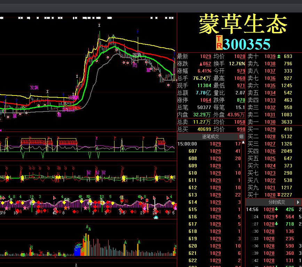Image resolution: width=302 pixels, height=267 pixels.
Task: Click the cyan house marker below the indicator panel
Action: pyautogui.click(x=156, y=217)
